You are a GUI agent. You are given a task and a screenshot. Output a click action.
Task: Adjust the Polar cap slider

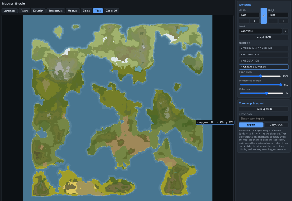261,93
